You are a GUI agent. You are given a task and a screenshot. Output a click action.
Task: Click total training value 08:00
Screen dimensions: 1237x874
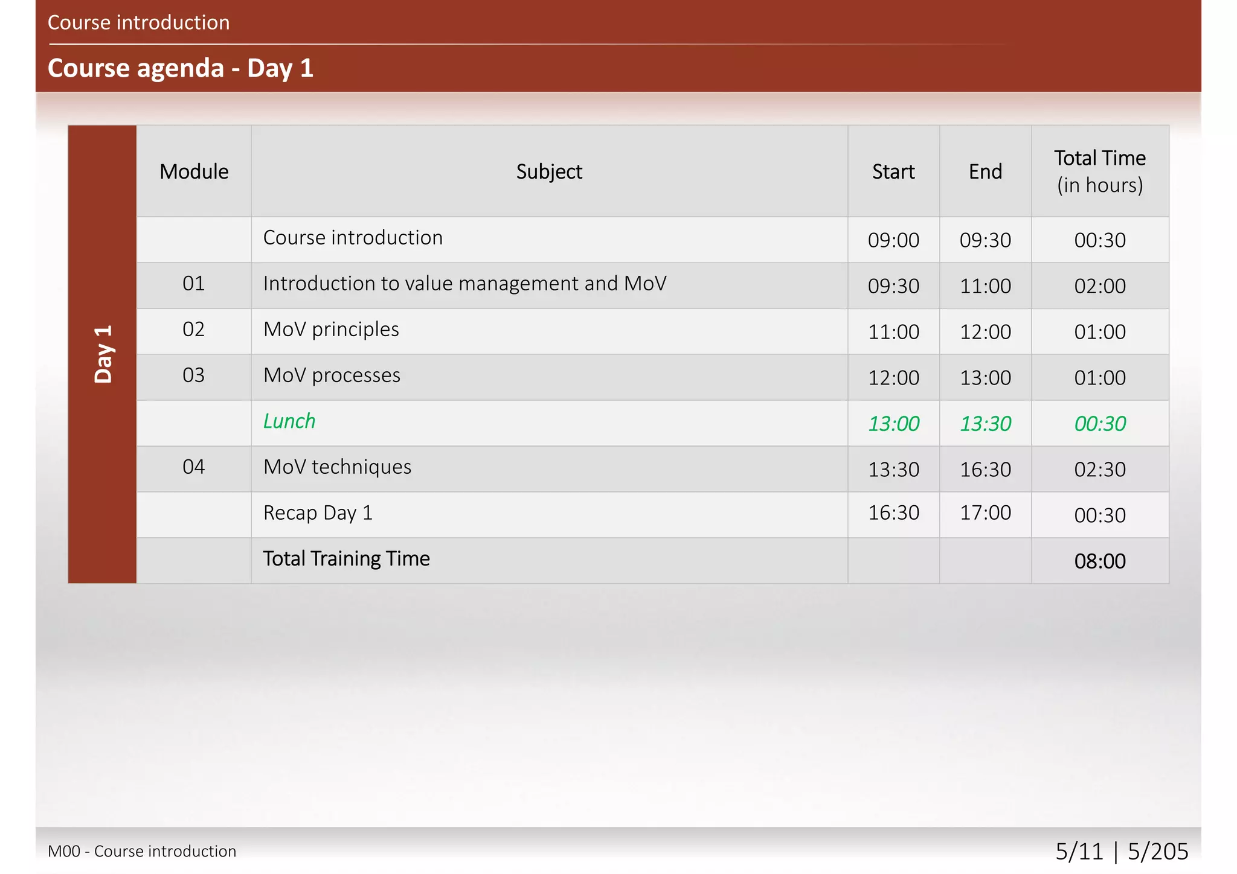[1100, 561]
